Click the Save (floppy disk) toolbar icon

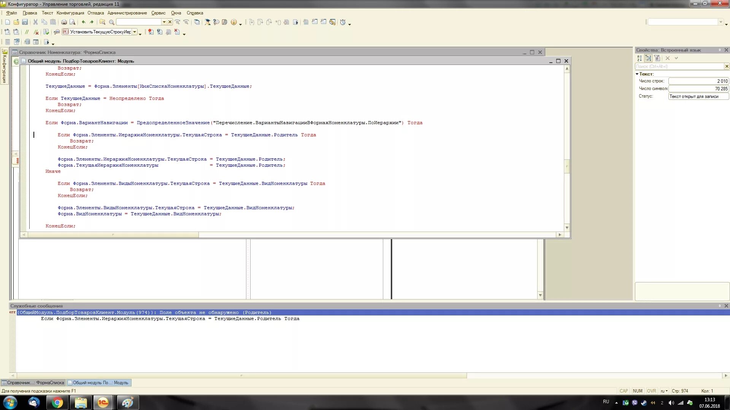pyautogui.click(x=25, y=22)
